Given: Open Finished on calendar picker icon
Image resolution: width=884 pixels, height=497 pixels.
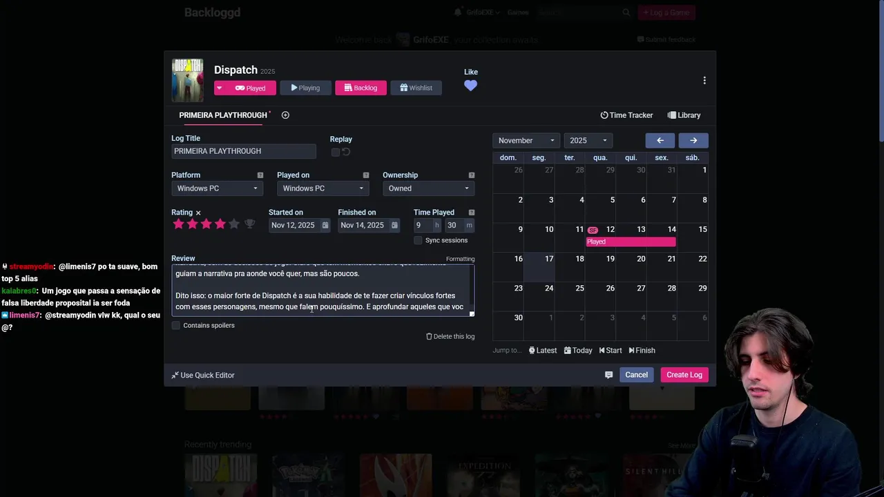Looking at the screenshot, I should tap(394, 225).
